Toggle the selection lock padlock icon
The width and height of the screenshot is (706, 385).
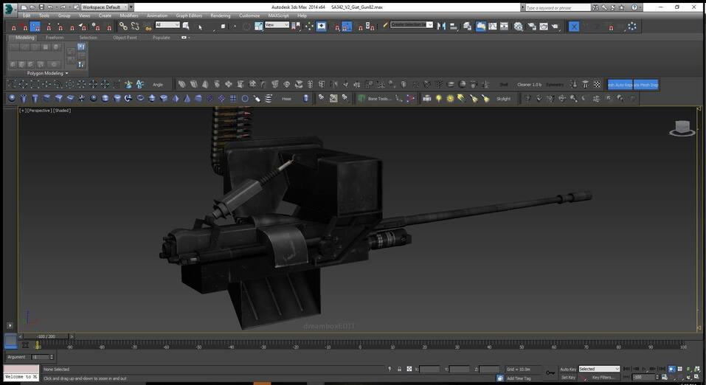[400, 369]
